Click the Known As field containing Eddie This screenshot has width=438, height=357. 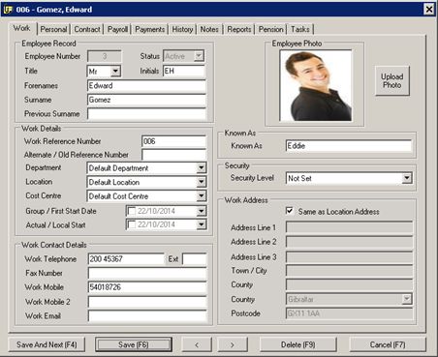pos(349,146)
